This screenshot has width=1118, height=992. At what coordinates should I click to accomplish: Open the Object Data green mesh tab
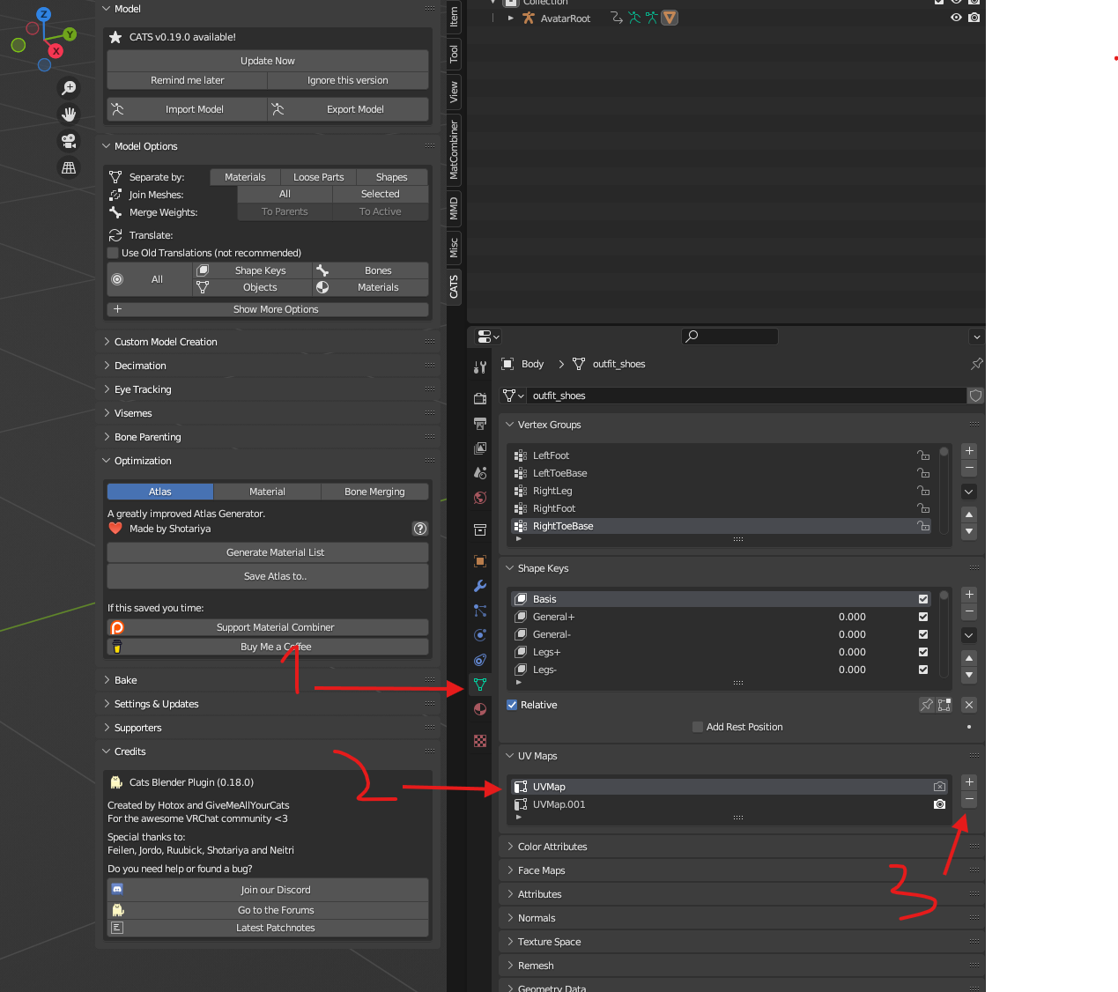click(480, 685)
